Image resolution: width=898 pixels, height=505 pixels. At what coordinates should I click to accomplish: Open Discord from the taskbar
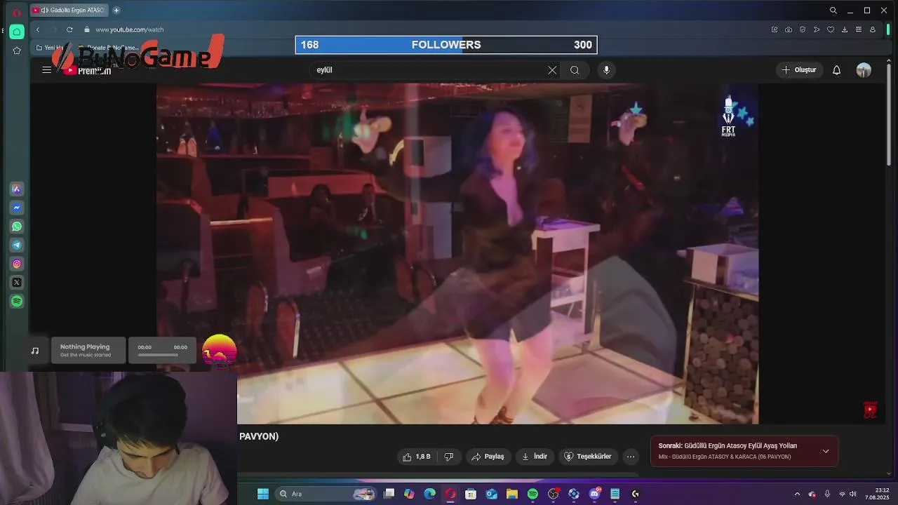[595, 494]
